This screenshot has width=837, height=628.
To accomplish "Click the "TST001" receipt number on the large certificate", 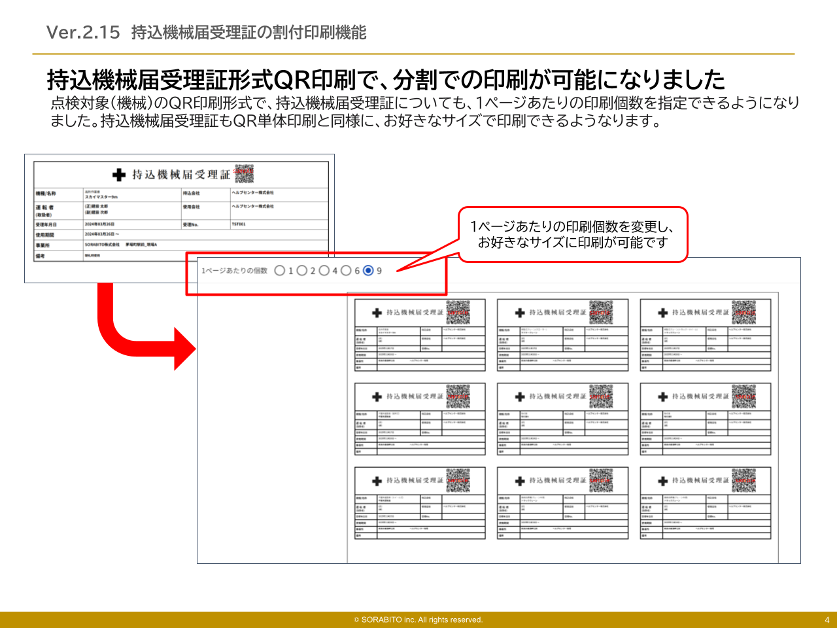I will (x=239, y=224).
